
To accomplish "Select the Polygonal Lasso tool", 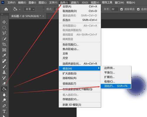I will click(4, 33).
